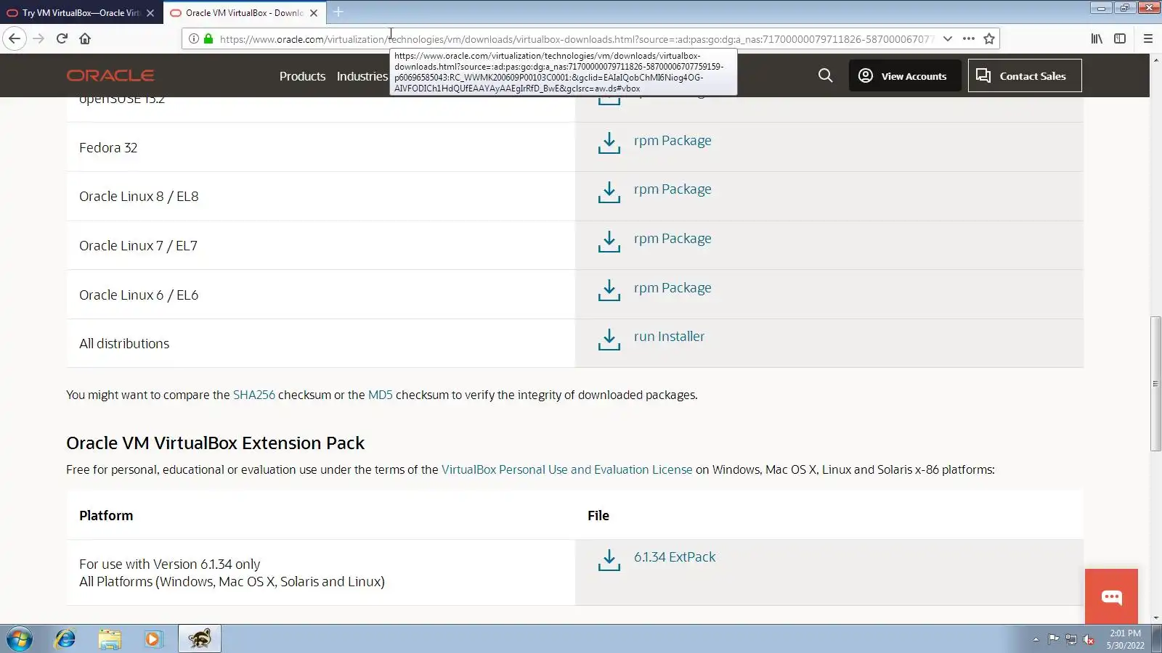Open the Industries menu
Viewport: 1162px width, 653px height.
pos(362,76)
